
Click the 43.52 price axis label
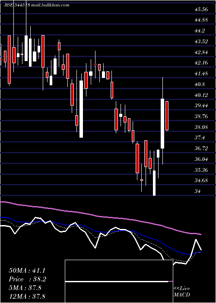tap(201, 42)
